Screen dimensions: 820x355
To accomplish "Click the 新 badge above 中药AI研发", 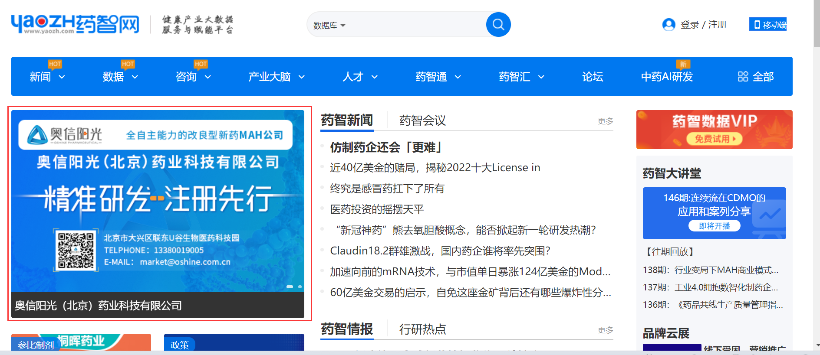I will point(683,64).
